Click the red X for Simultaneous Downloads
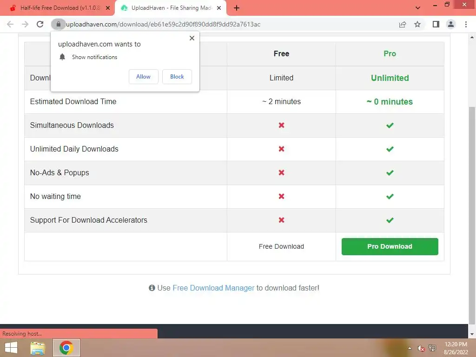Screen dimensions: 476x357 pos(281,125)
